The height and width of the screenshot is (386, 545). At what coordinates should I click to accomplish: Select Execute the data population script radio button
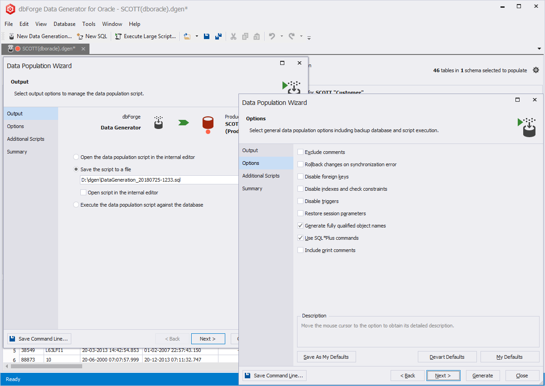[x=77, y=204]
